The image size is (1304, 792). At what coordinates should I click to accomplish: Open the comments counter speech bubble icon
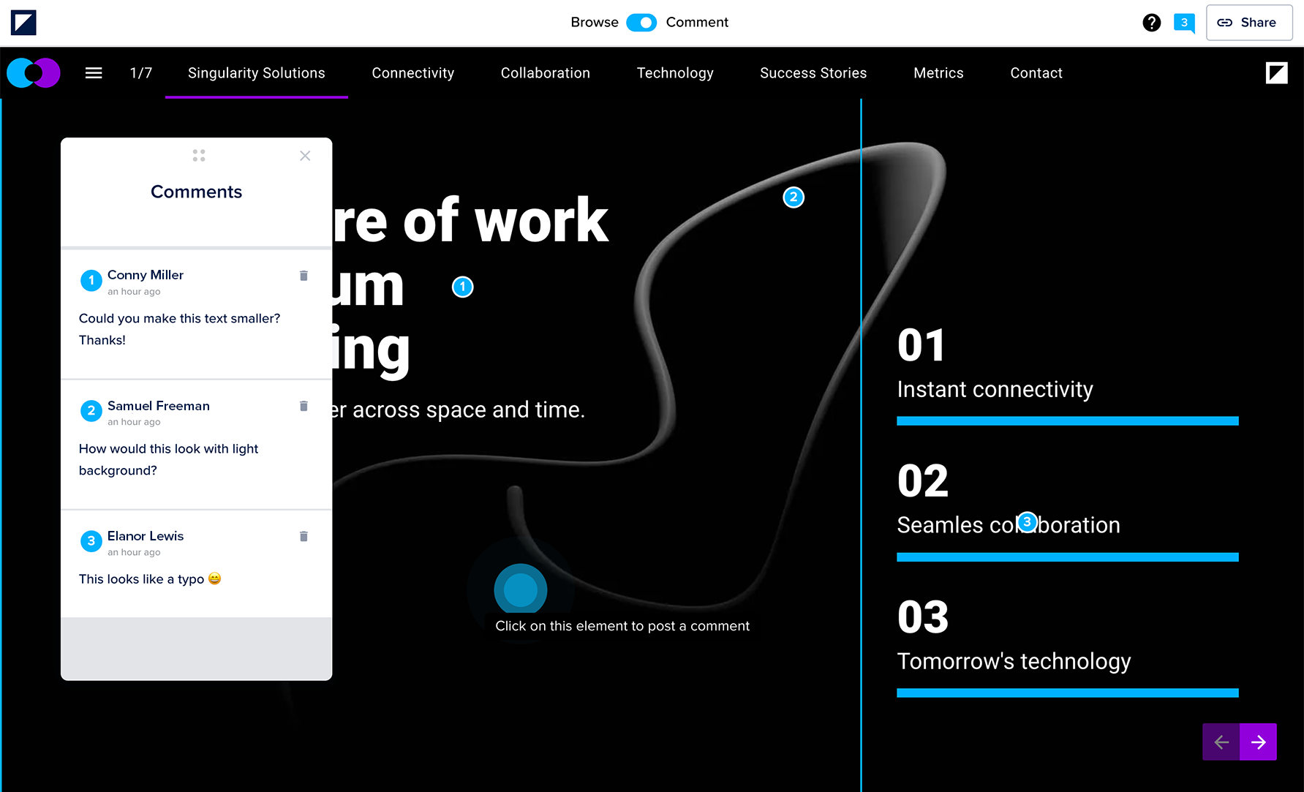[x=1184, y=23]
